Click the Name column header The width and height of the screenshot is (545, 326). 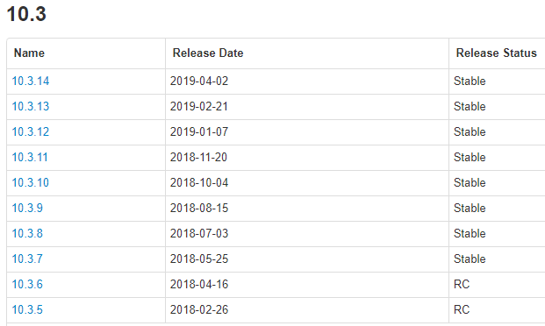coord(29,53)
